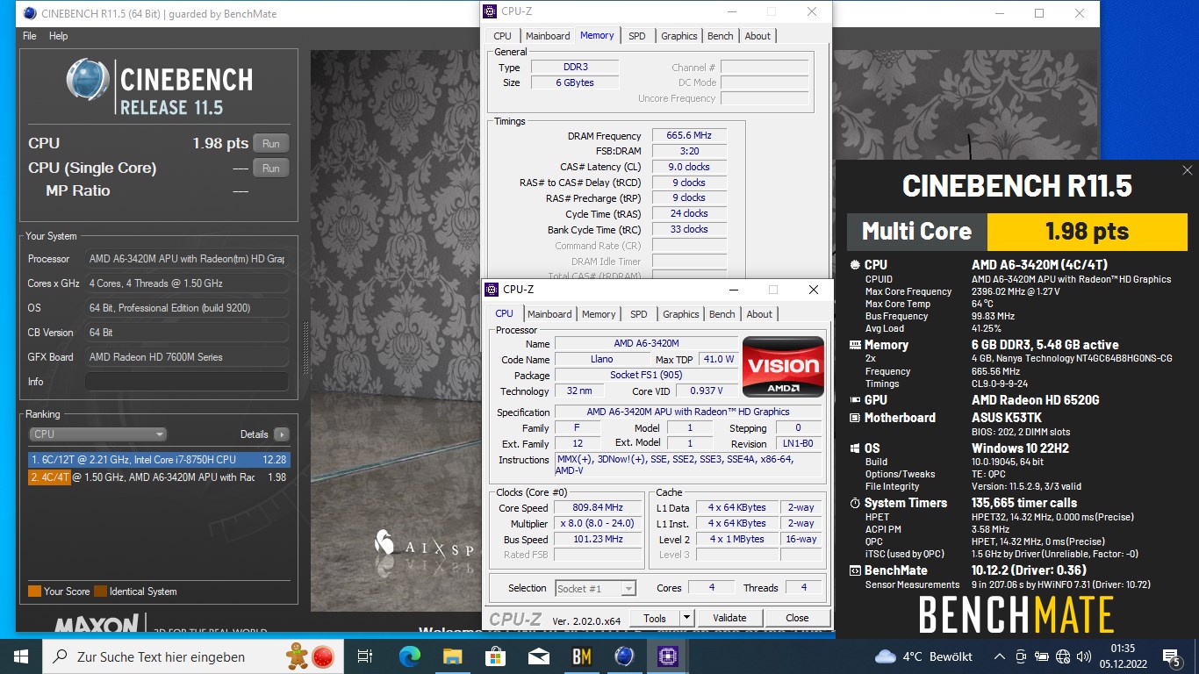Switch to Bench tab in front CPU-Z window
This screenshot has height=674, width=1199.
pyautogui.click(x=722, y=314)
